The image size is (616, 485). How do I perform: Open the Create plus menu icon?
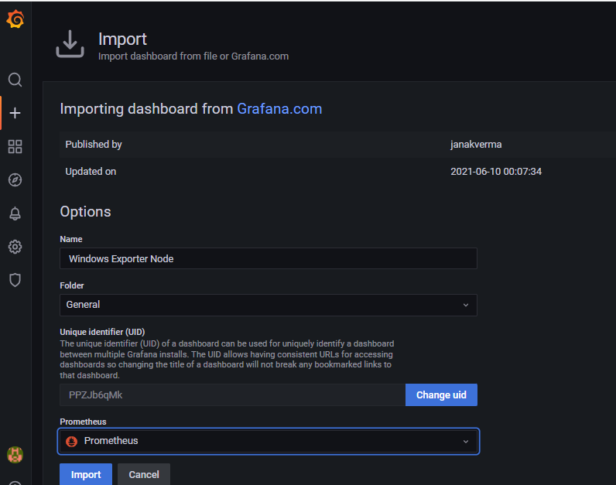click(x=15, y=113)
